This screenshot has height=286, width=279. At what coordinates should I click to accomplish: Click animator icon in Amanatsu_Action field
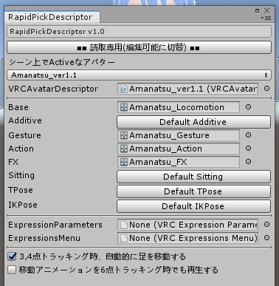tap(124, 149)
